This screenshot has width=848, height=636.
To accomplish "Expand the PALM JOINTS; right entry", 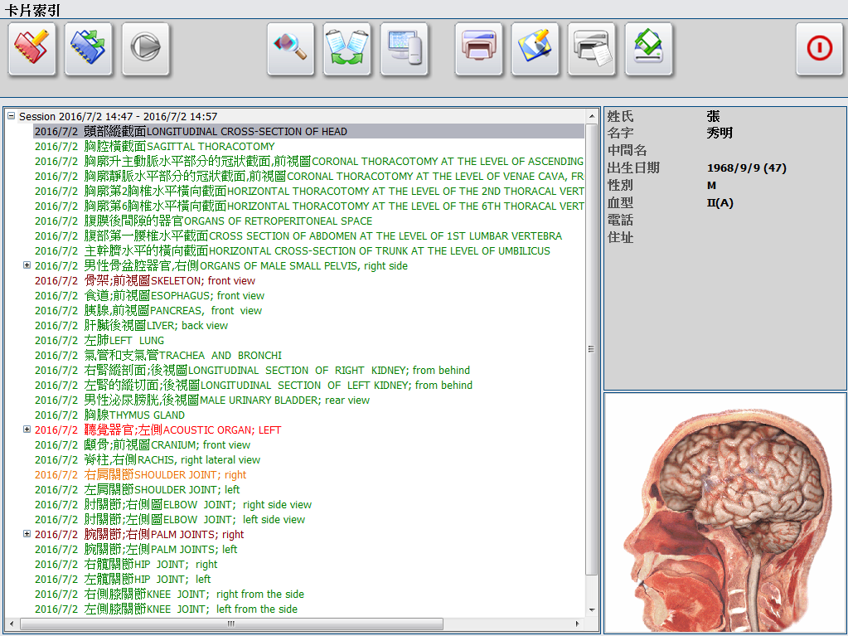I will pos(27,534).
